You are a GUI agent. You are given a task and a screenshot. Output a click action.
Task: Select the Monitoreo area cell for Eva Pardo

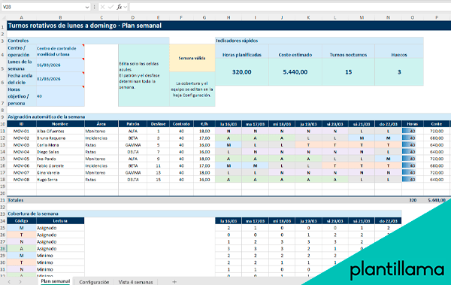point(101,159)
